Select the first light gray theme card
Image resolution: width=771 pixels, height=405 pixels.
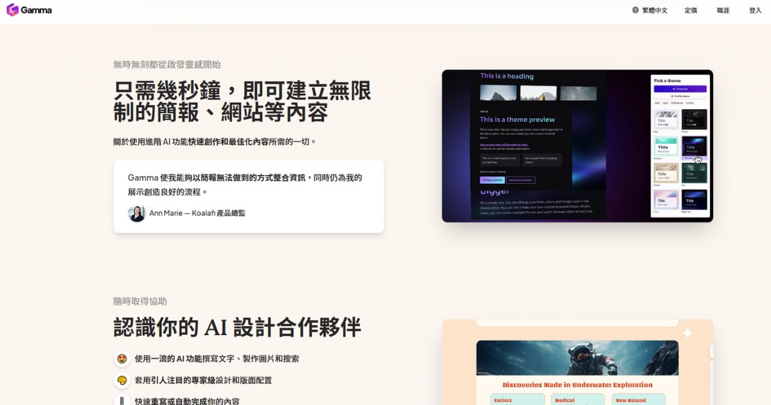(x=666, y=120)
